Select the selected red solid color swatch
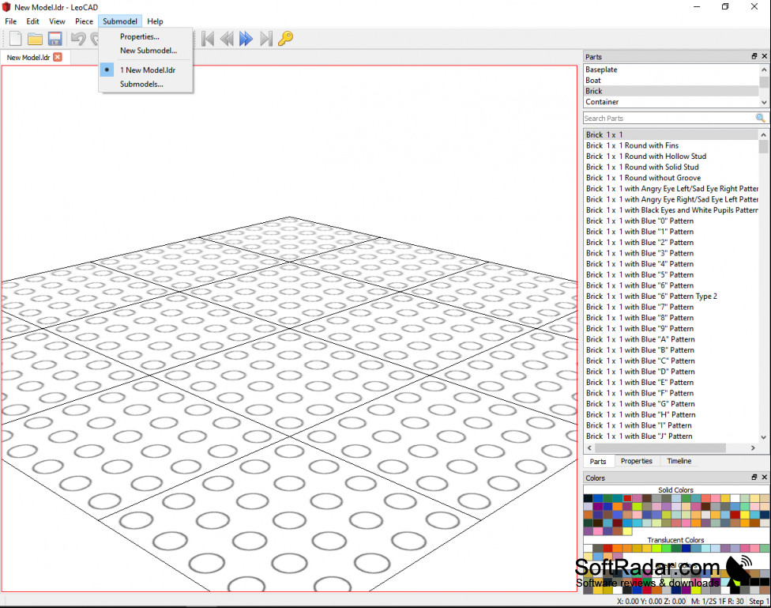This screenshot has height=608, width=771. click(x=627, y=498)
